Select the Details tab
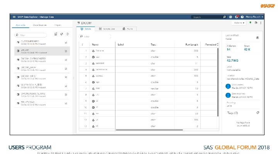Image resolution: width=278 pixels, height=156 pixels. click(86, 29)
